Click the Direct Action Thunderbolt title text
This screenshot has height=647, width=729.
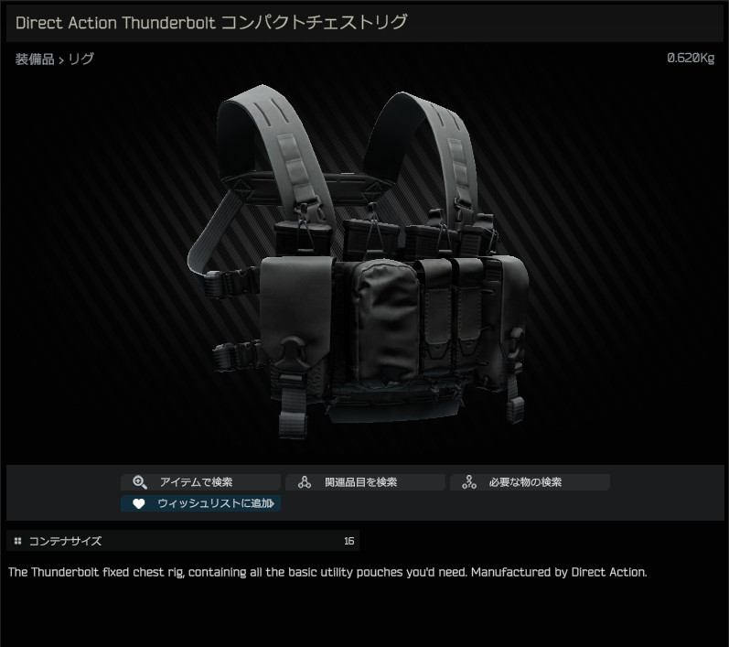tap(211, 23)
